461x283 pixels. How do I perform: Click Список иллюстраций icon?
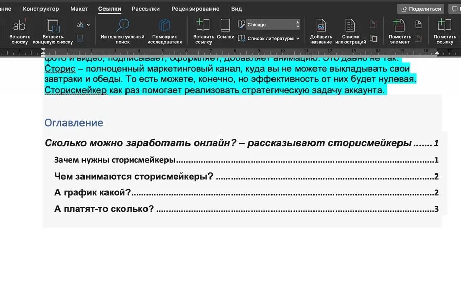[350, 26]
